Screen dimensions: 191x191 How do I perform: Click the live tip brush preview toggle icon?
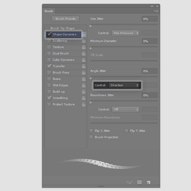click(129, 182)
